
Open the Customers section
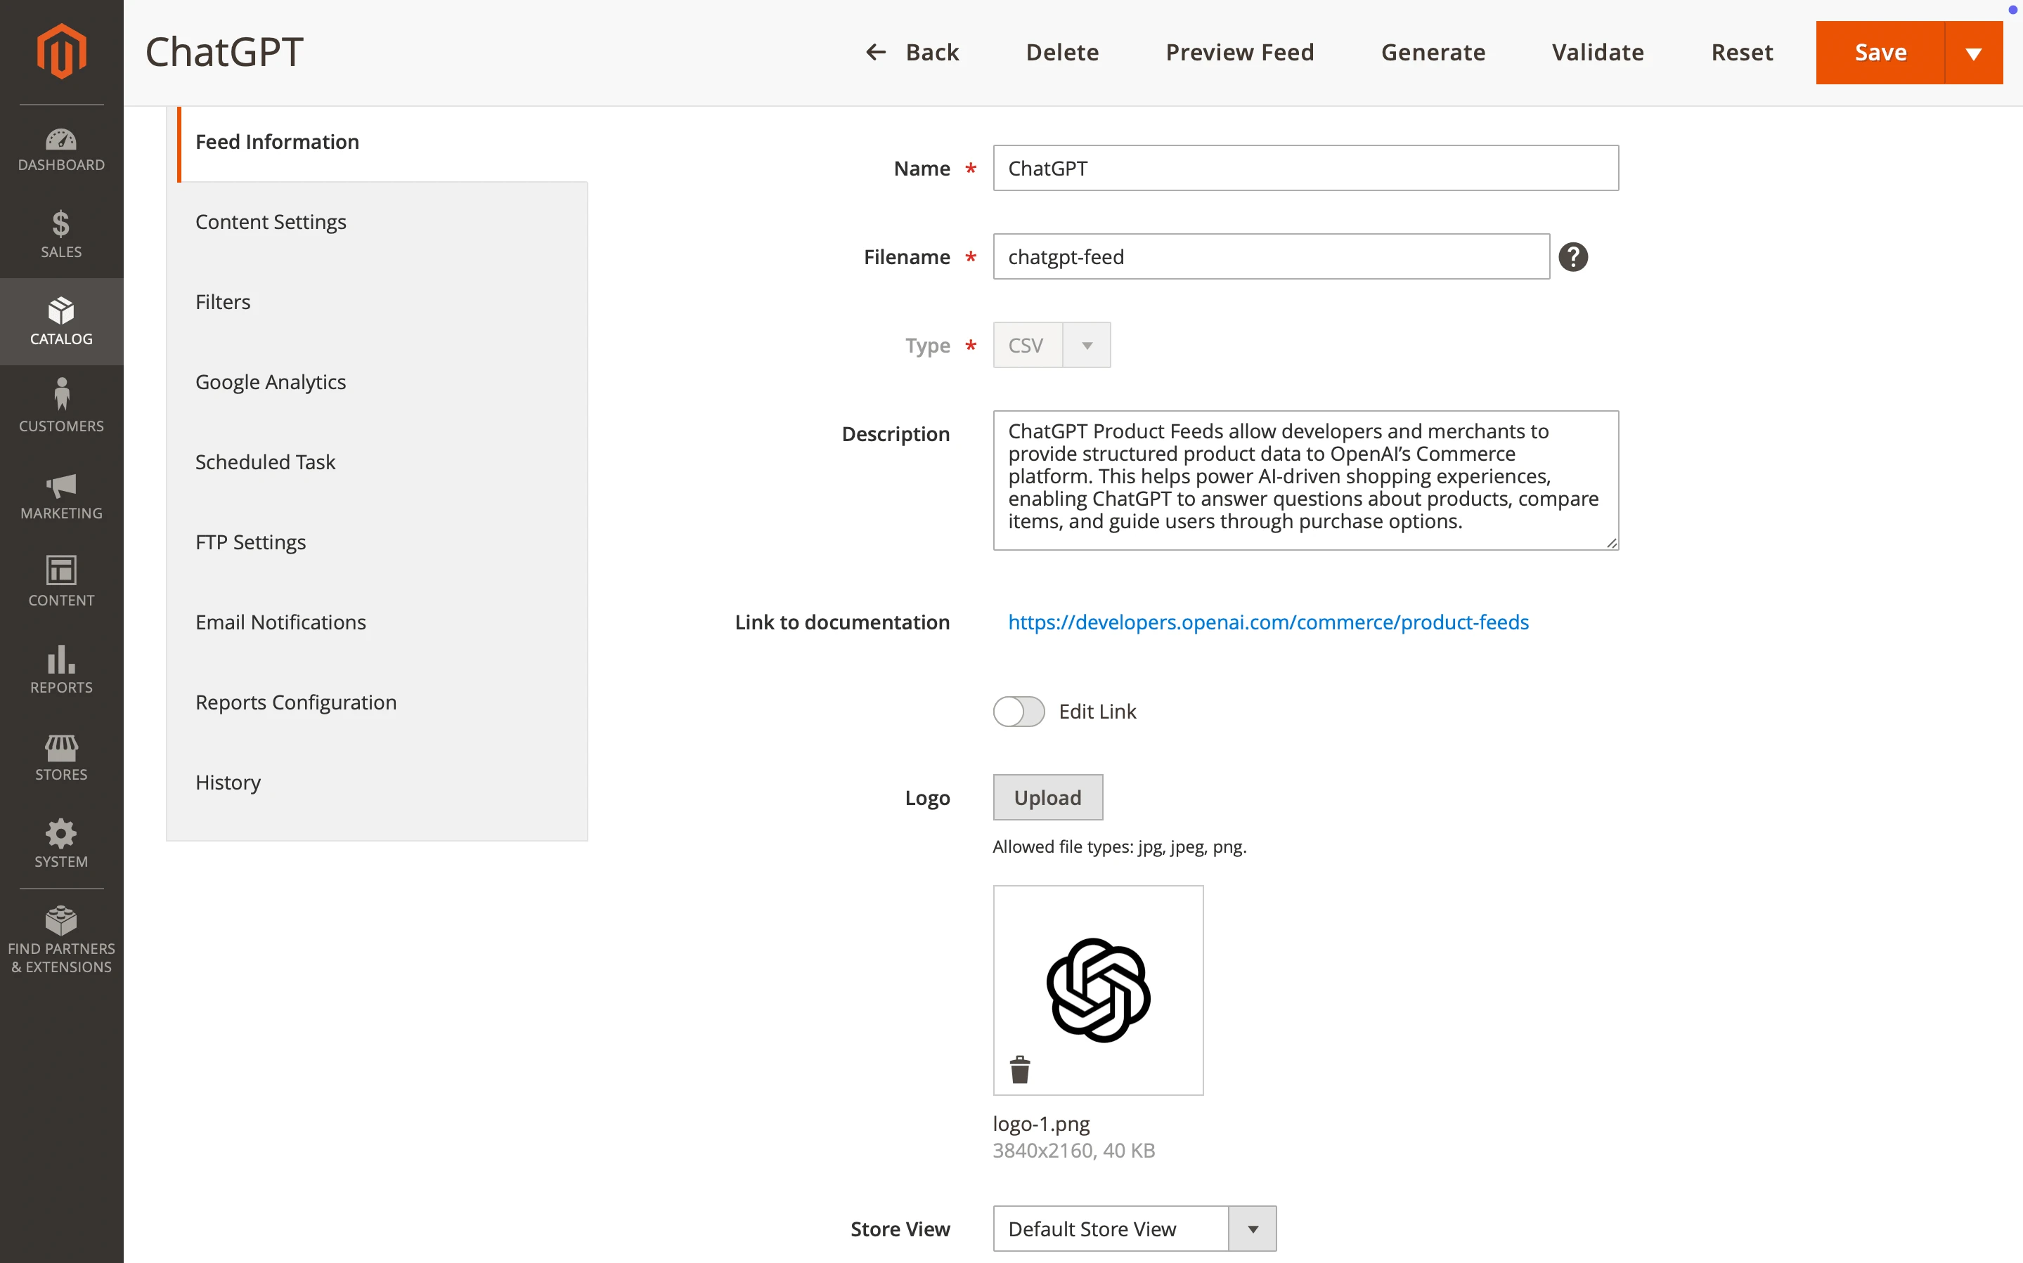[x=61, y=407]
